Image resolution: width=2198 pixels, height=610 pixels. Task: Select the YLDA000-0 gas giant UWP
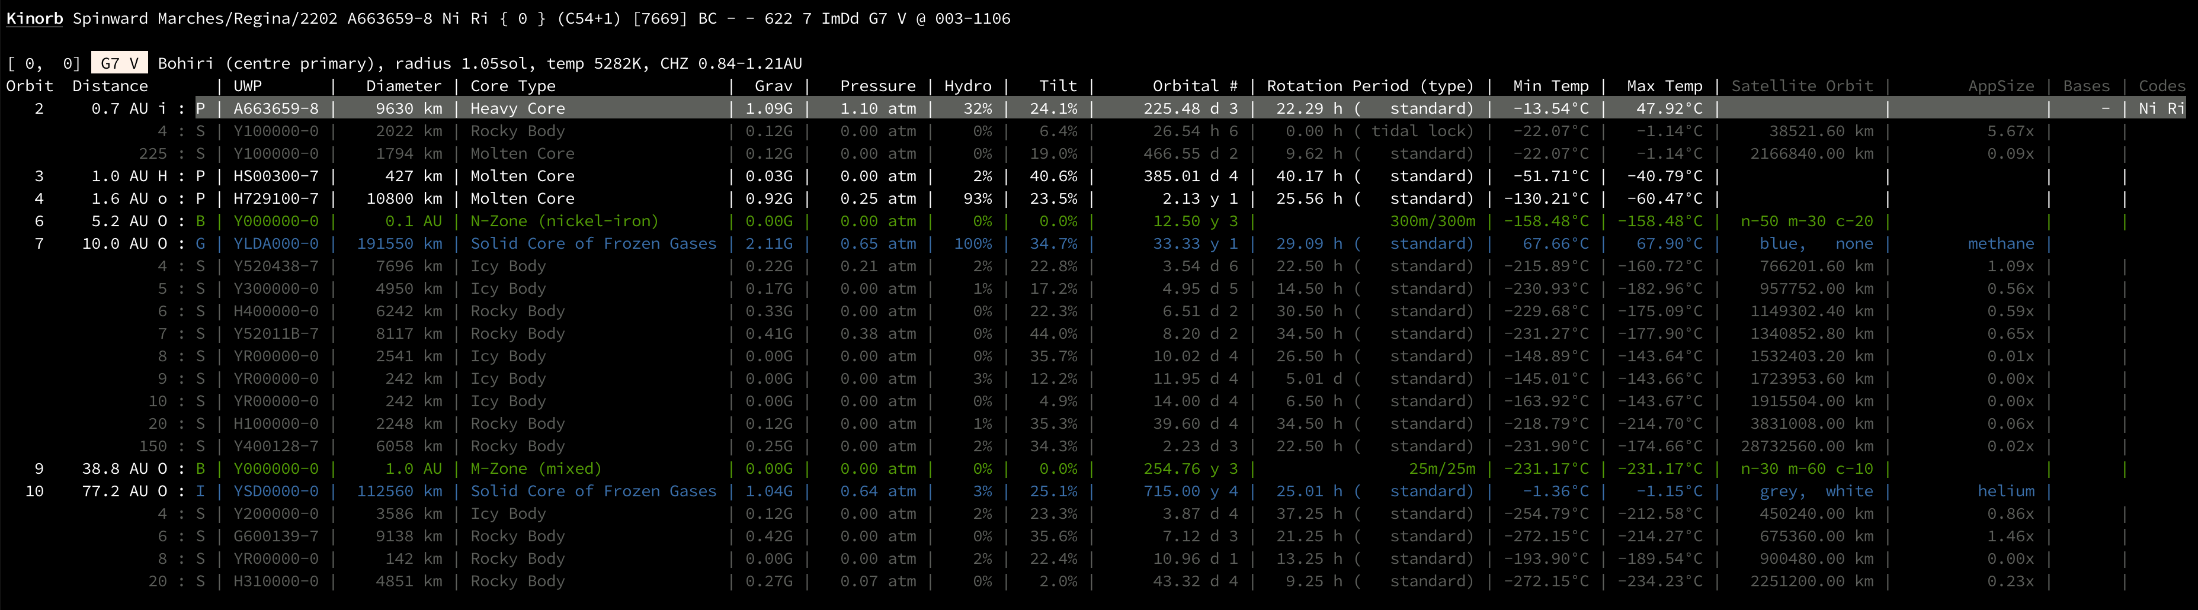275,243
